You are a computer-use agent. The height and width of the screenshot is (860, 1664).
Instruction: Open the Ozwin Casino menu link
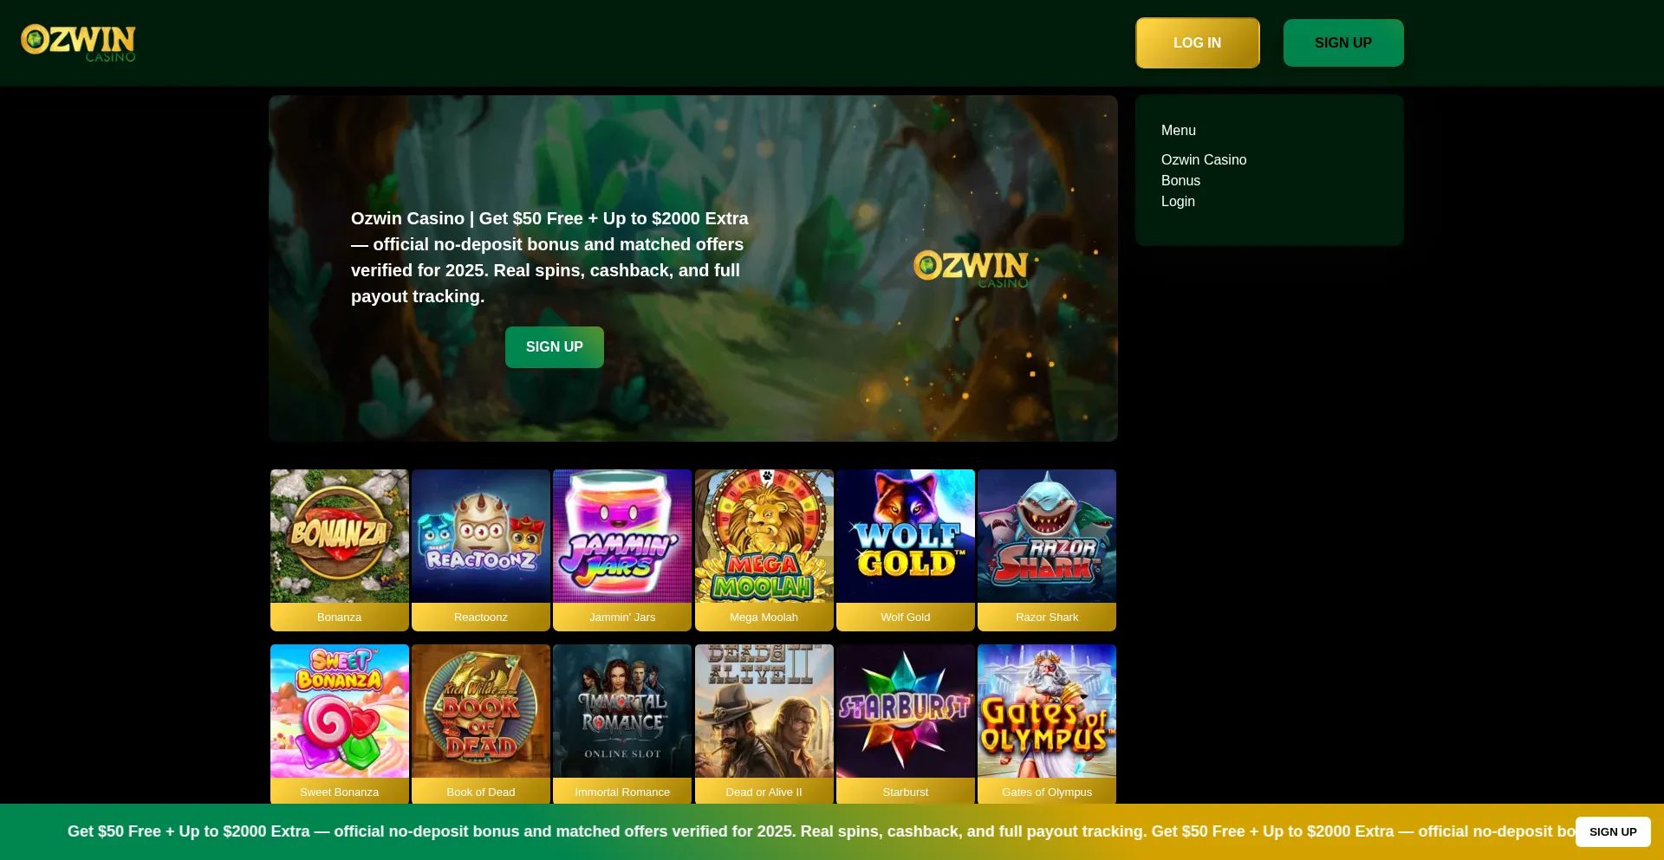tap(1204, 159)
